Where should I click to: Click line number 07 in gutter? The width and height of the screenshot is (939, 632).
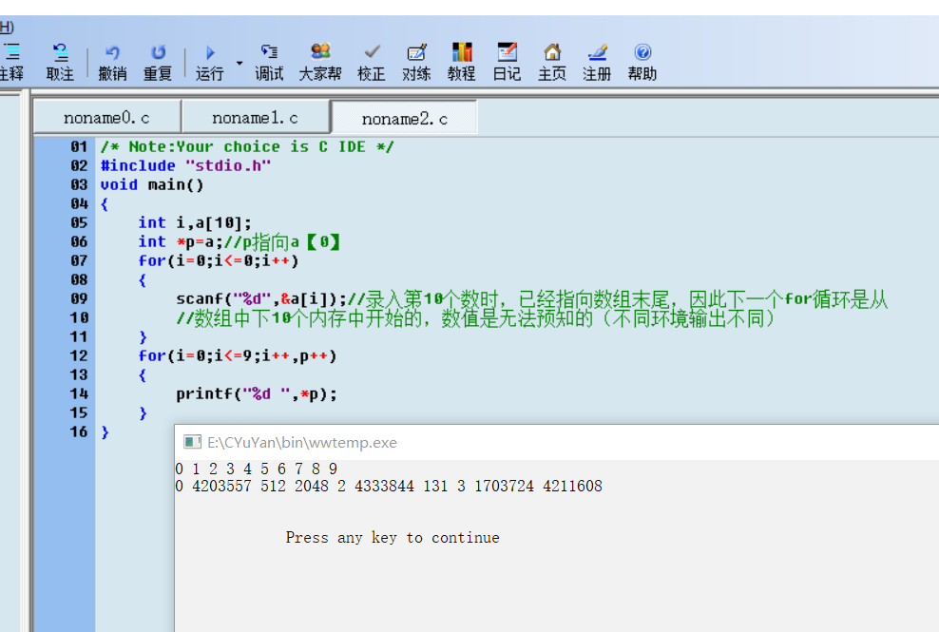pyautogui.click(x=79, y=260)
